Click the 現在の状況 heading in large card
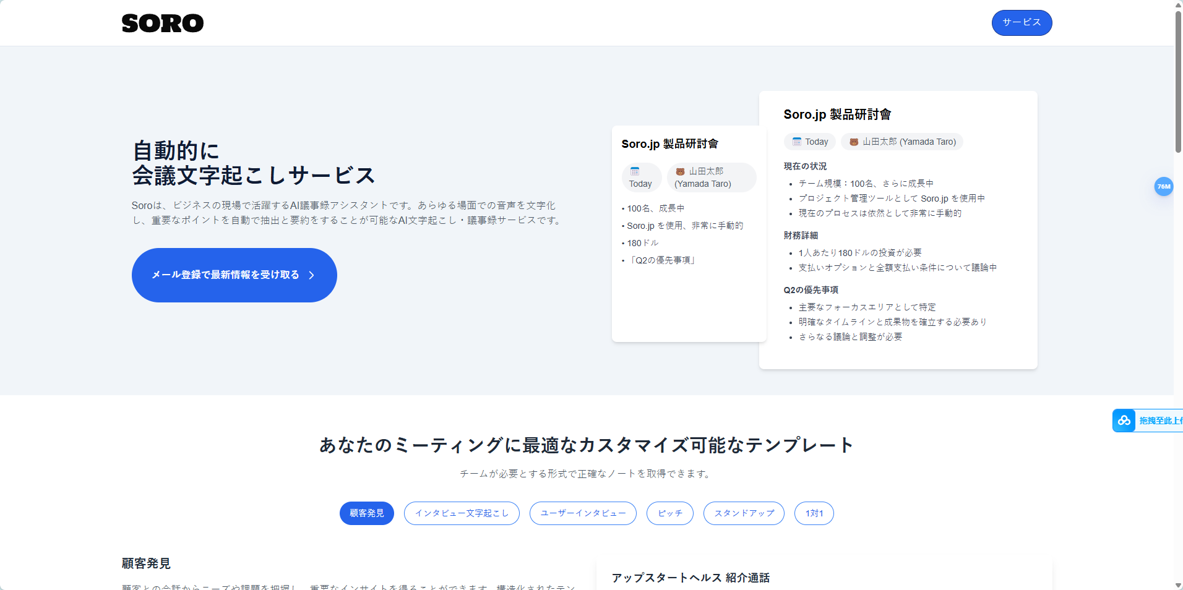This screenshot has height=590, width=1183. click(805, 166)
